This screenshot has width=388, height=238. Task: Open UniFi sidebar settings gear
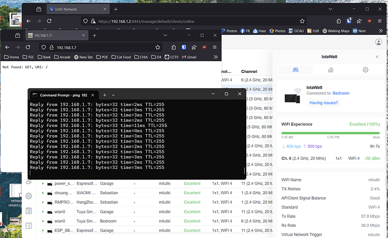pos(29,196)
